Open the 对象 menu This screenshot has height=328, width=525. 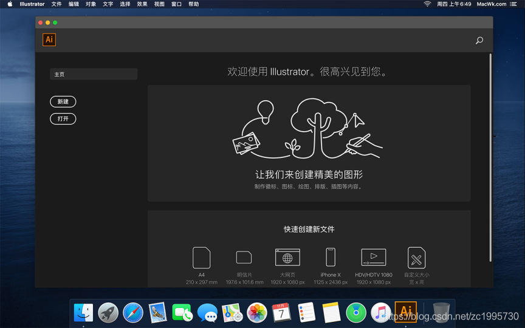point(91,4)
